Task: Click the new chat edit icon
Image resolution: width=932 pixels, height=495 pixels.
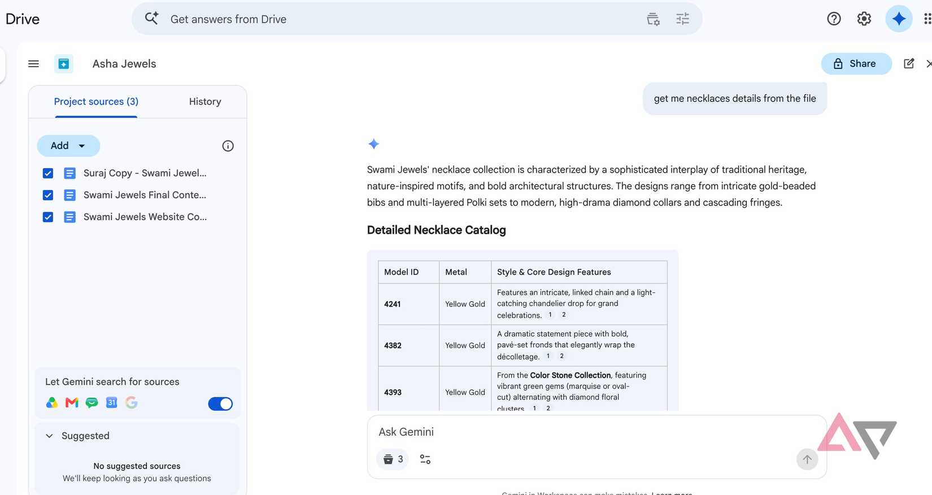Action: (x=909, y=63)
